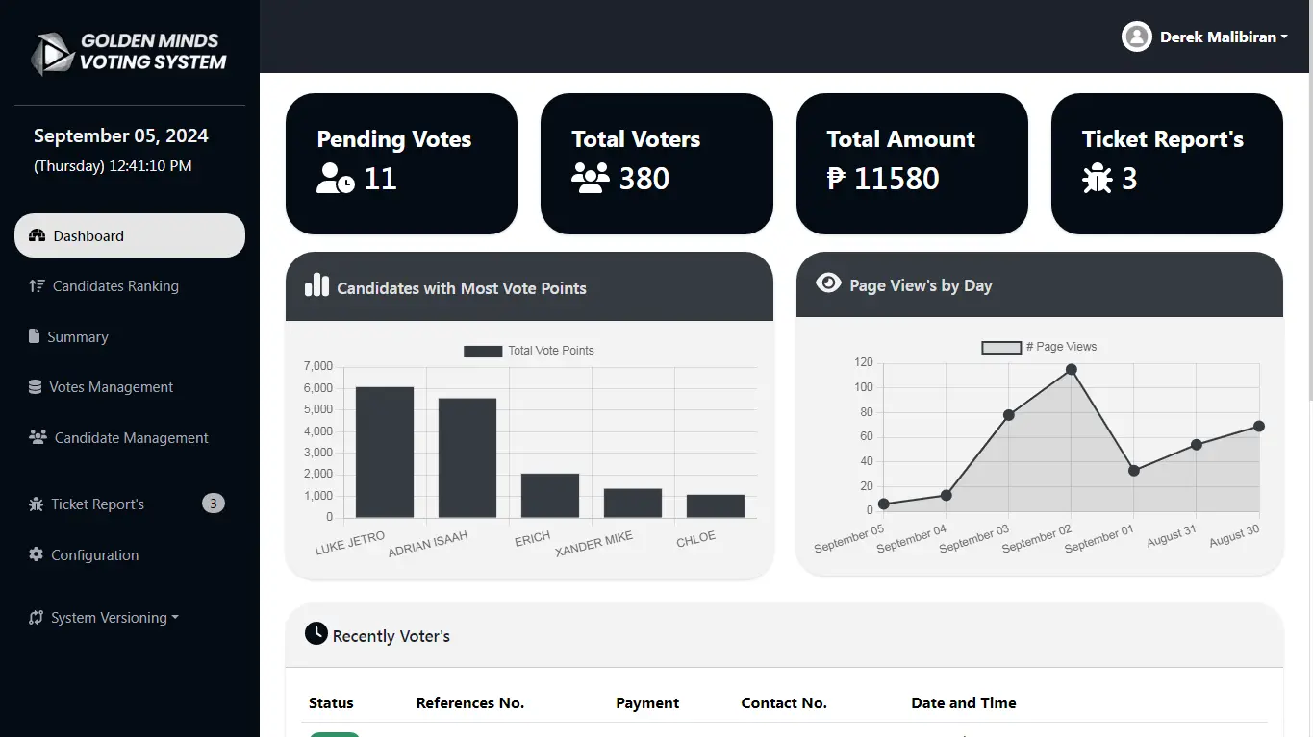This screenshot has height=737, width=1313.
Task: Expand the System Versioning dropdown
Action: click(102, 617)
